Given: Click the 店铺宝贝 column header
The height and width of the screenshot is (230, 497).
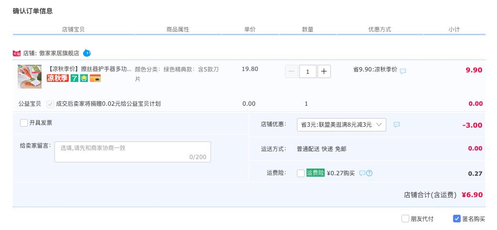Looking at the screenshot, I should 73,30.
